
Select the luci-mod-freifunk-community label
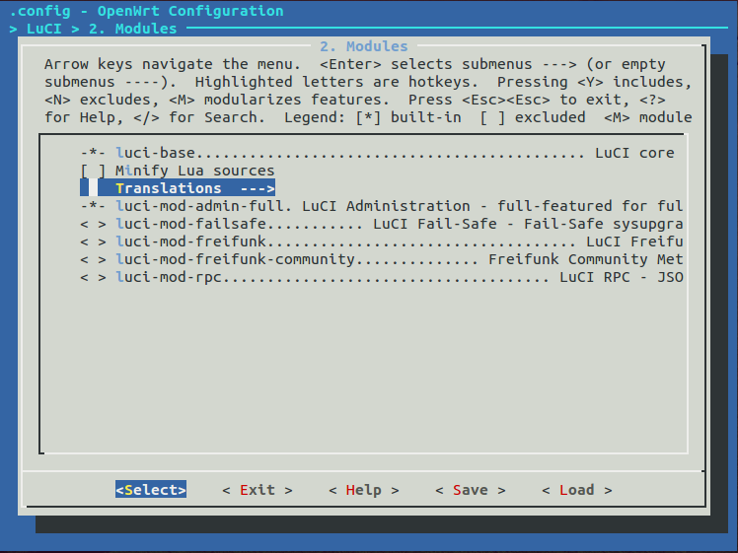point(236,259)
